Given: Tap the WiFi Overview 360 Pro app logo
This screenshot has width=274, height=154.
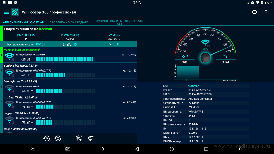Looking at the screenshot, I should (15, 12).
